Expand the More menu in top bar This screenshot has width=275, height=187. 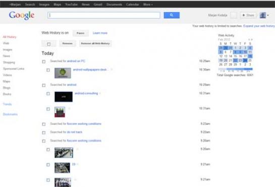148,5
